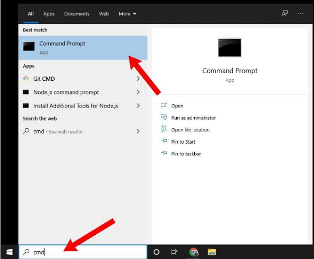Image resolution: width=314 pixels, height=259 pixels.
Task: Open the three-dots options menu
Action: pyautogui.click(x=300, y=14)
